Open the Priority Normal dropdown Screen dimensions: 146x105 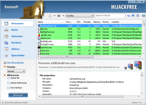[16, 71]
